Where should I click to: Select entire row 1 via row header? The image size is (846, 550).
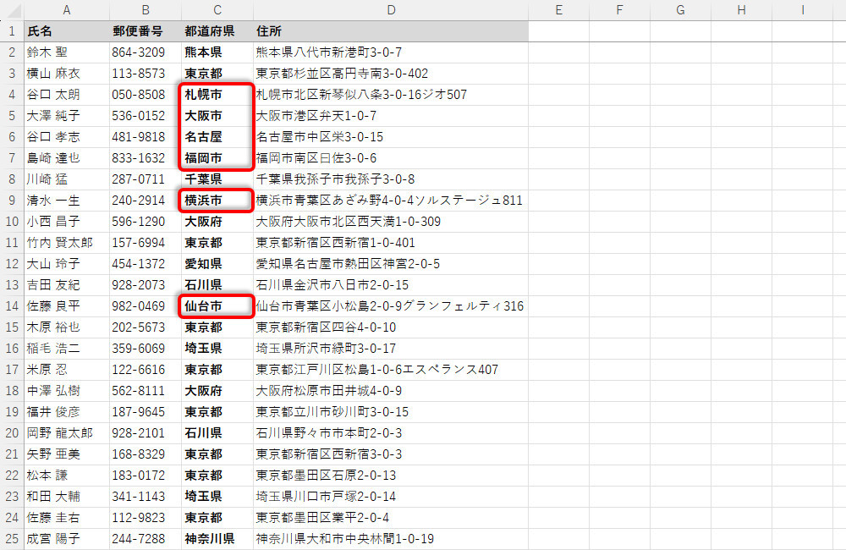[12, 31]
